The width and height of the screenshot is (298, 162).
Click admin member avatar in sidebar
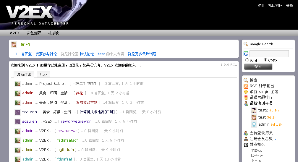click(x=254, y=124)
